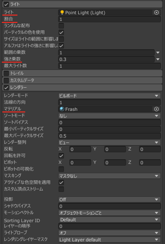
Task: Click the ピボット Z value field
Action: [x=150, y=163]
